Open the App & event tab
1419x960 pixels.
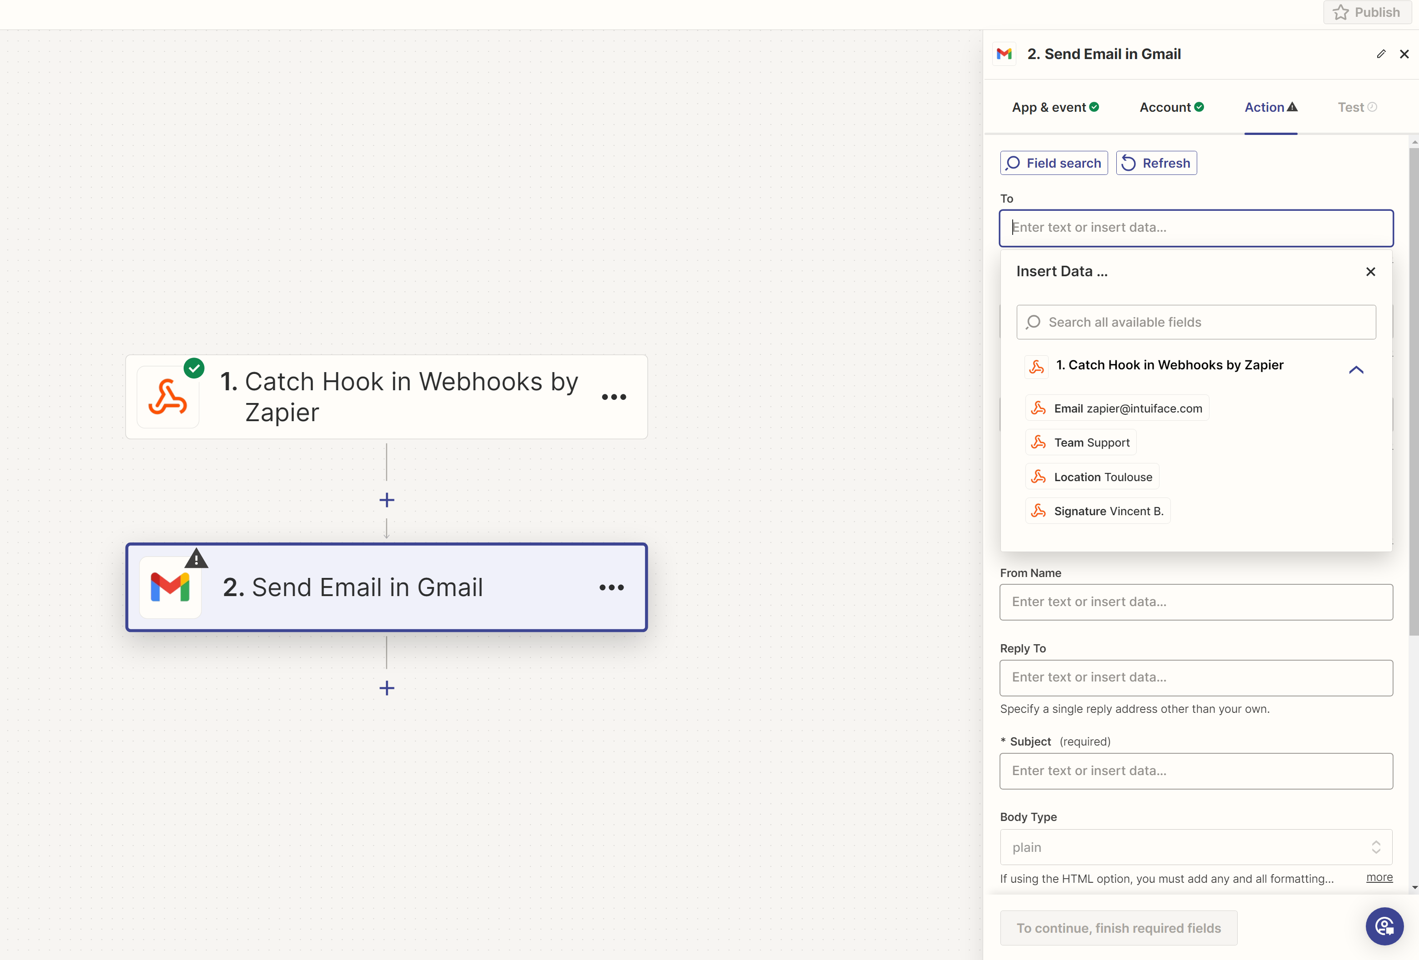point(1056,107)
